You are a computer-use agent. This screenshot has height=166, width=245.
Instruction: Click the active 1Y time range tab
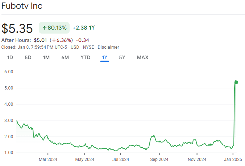click(105, 58)
